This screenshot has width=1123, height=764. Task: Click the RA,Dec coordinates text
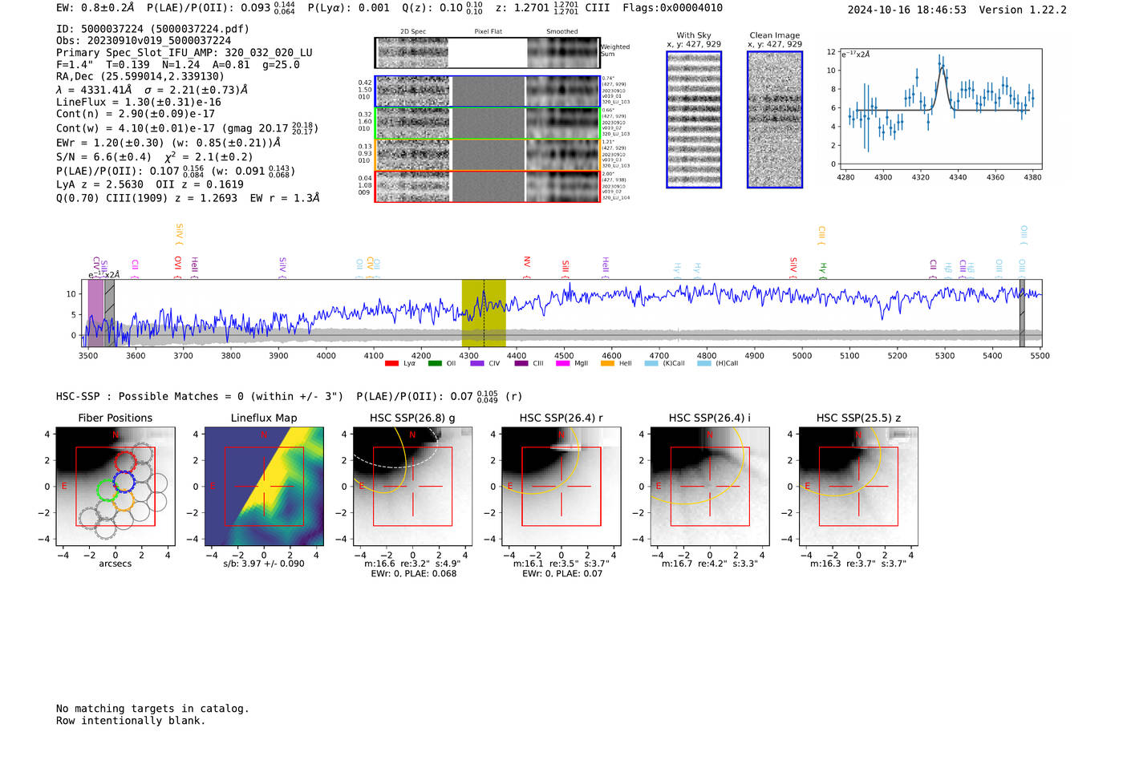click(140, 77)
